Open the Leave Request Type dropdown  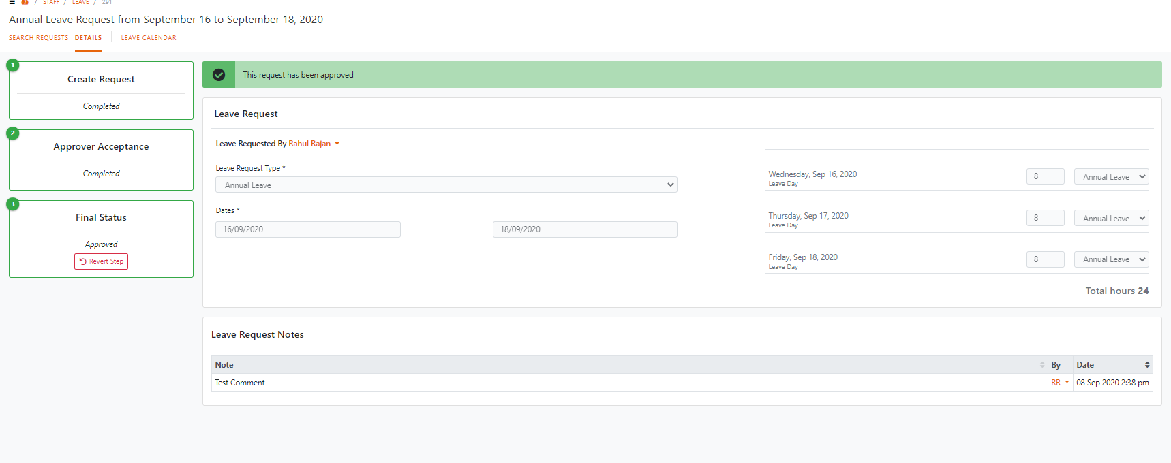coord(446,185)
